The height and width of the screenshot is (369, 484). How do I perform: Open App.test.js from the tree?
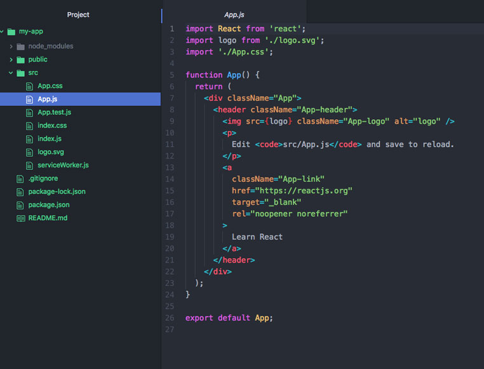[x=55, y=112]
